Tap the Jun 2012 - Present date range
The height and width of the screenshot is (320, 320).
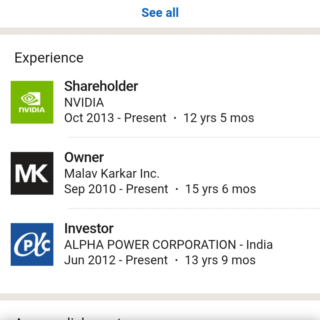click(116, 260)
